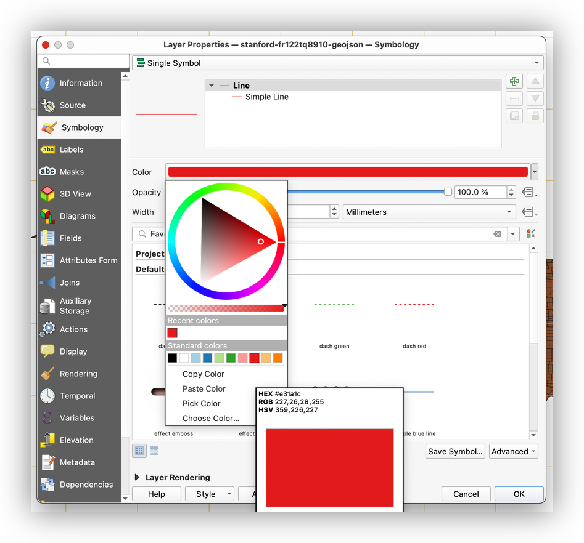Add a new symbol layer with green plus

tap(514, 82)
